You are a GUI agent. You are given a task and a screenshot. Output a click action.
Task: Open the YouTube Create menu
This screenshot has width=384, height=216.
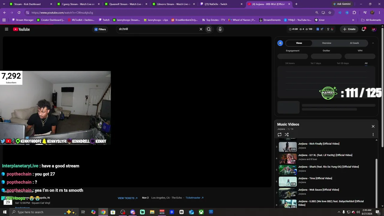[349, 29]
